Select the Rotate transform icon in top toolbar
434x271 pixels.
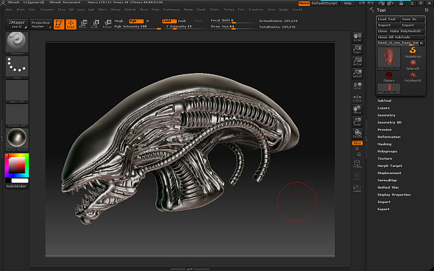107,24
